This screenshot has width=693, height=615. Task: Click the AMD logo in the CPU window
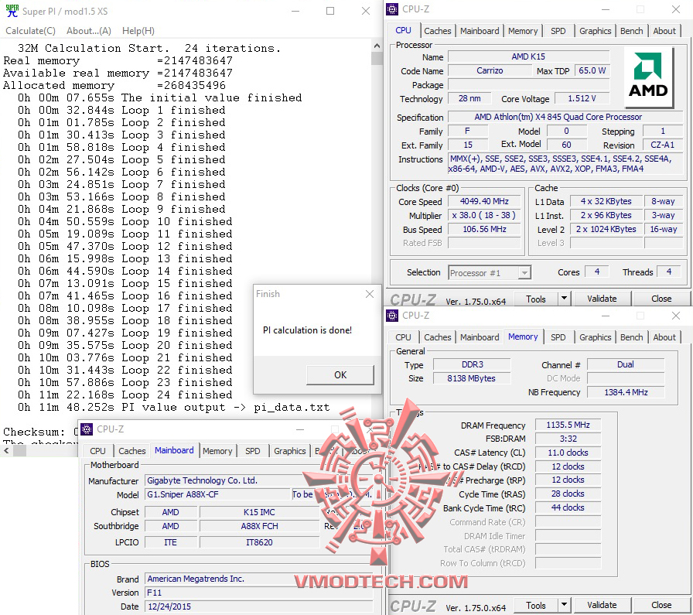648,76
